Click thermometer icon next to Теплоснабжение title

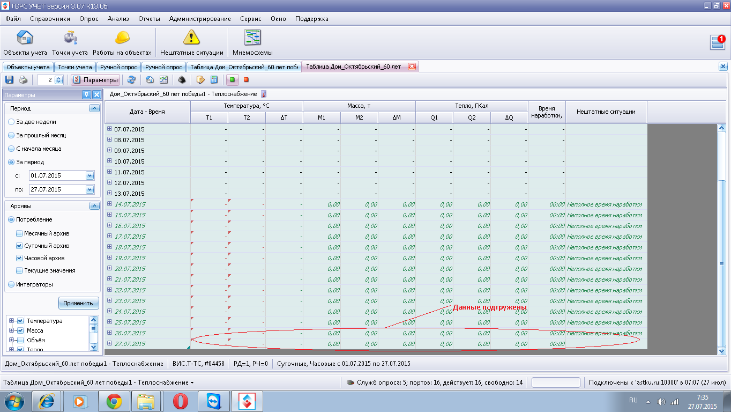[x=263, y=94]
